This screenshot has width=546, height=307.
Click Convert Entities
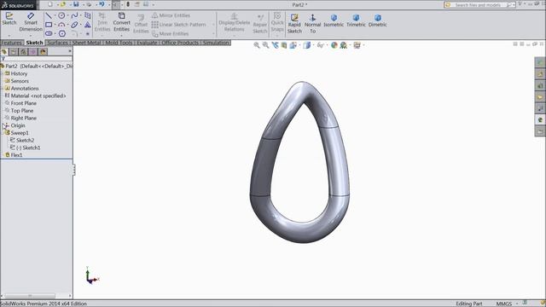pyautogui.click(x=121, y=22)
